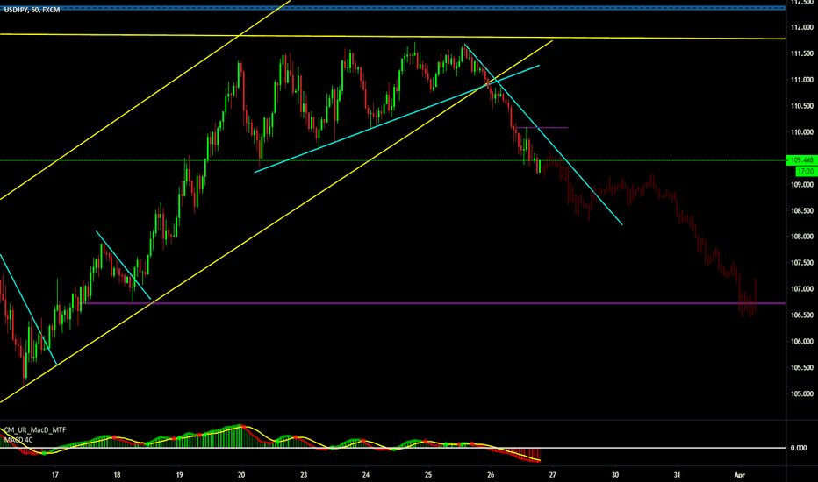Click date label 23 on time axis

pyautogui.click(x=304, y=475)
